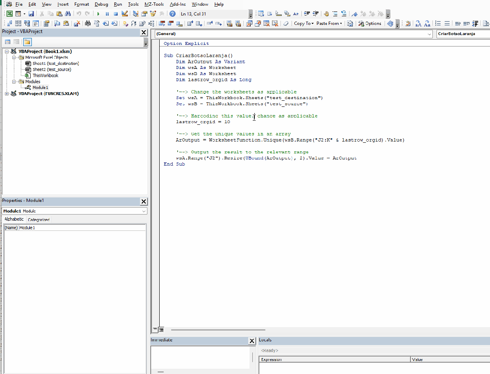Click Outdent icon in Edit toolbar

(316, 13)
